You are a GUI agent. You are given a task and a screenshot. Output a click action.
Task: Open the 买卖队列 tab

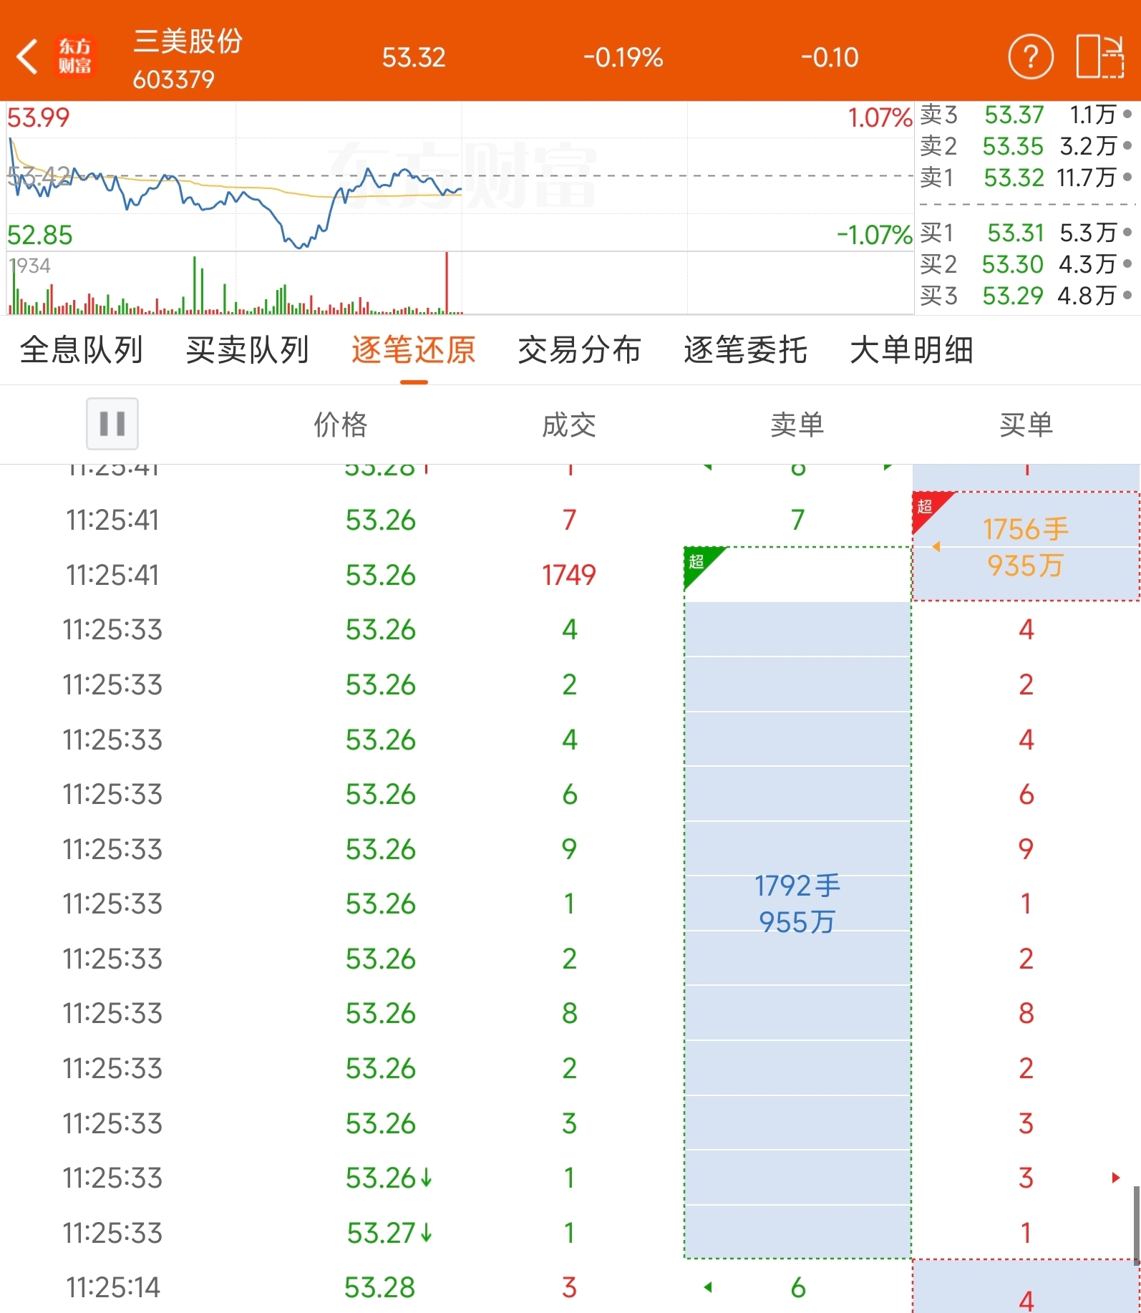(x=248, y=350)
